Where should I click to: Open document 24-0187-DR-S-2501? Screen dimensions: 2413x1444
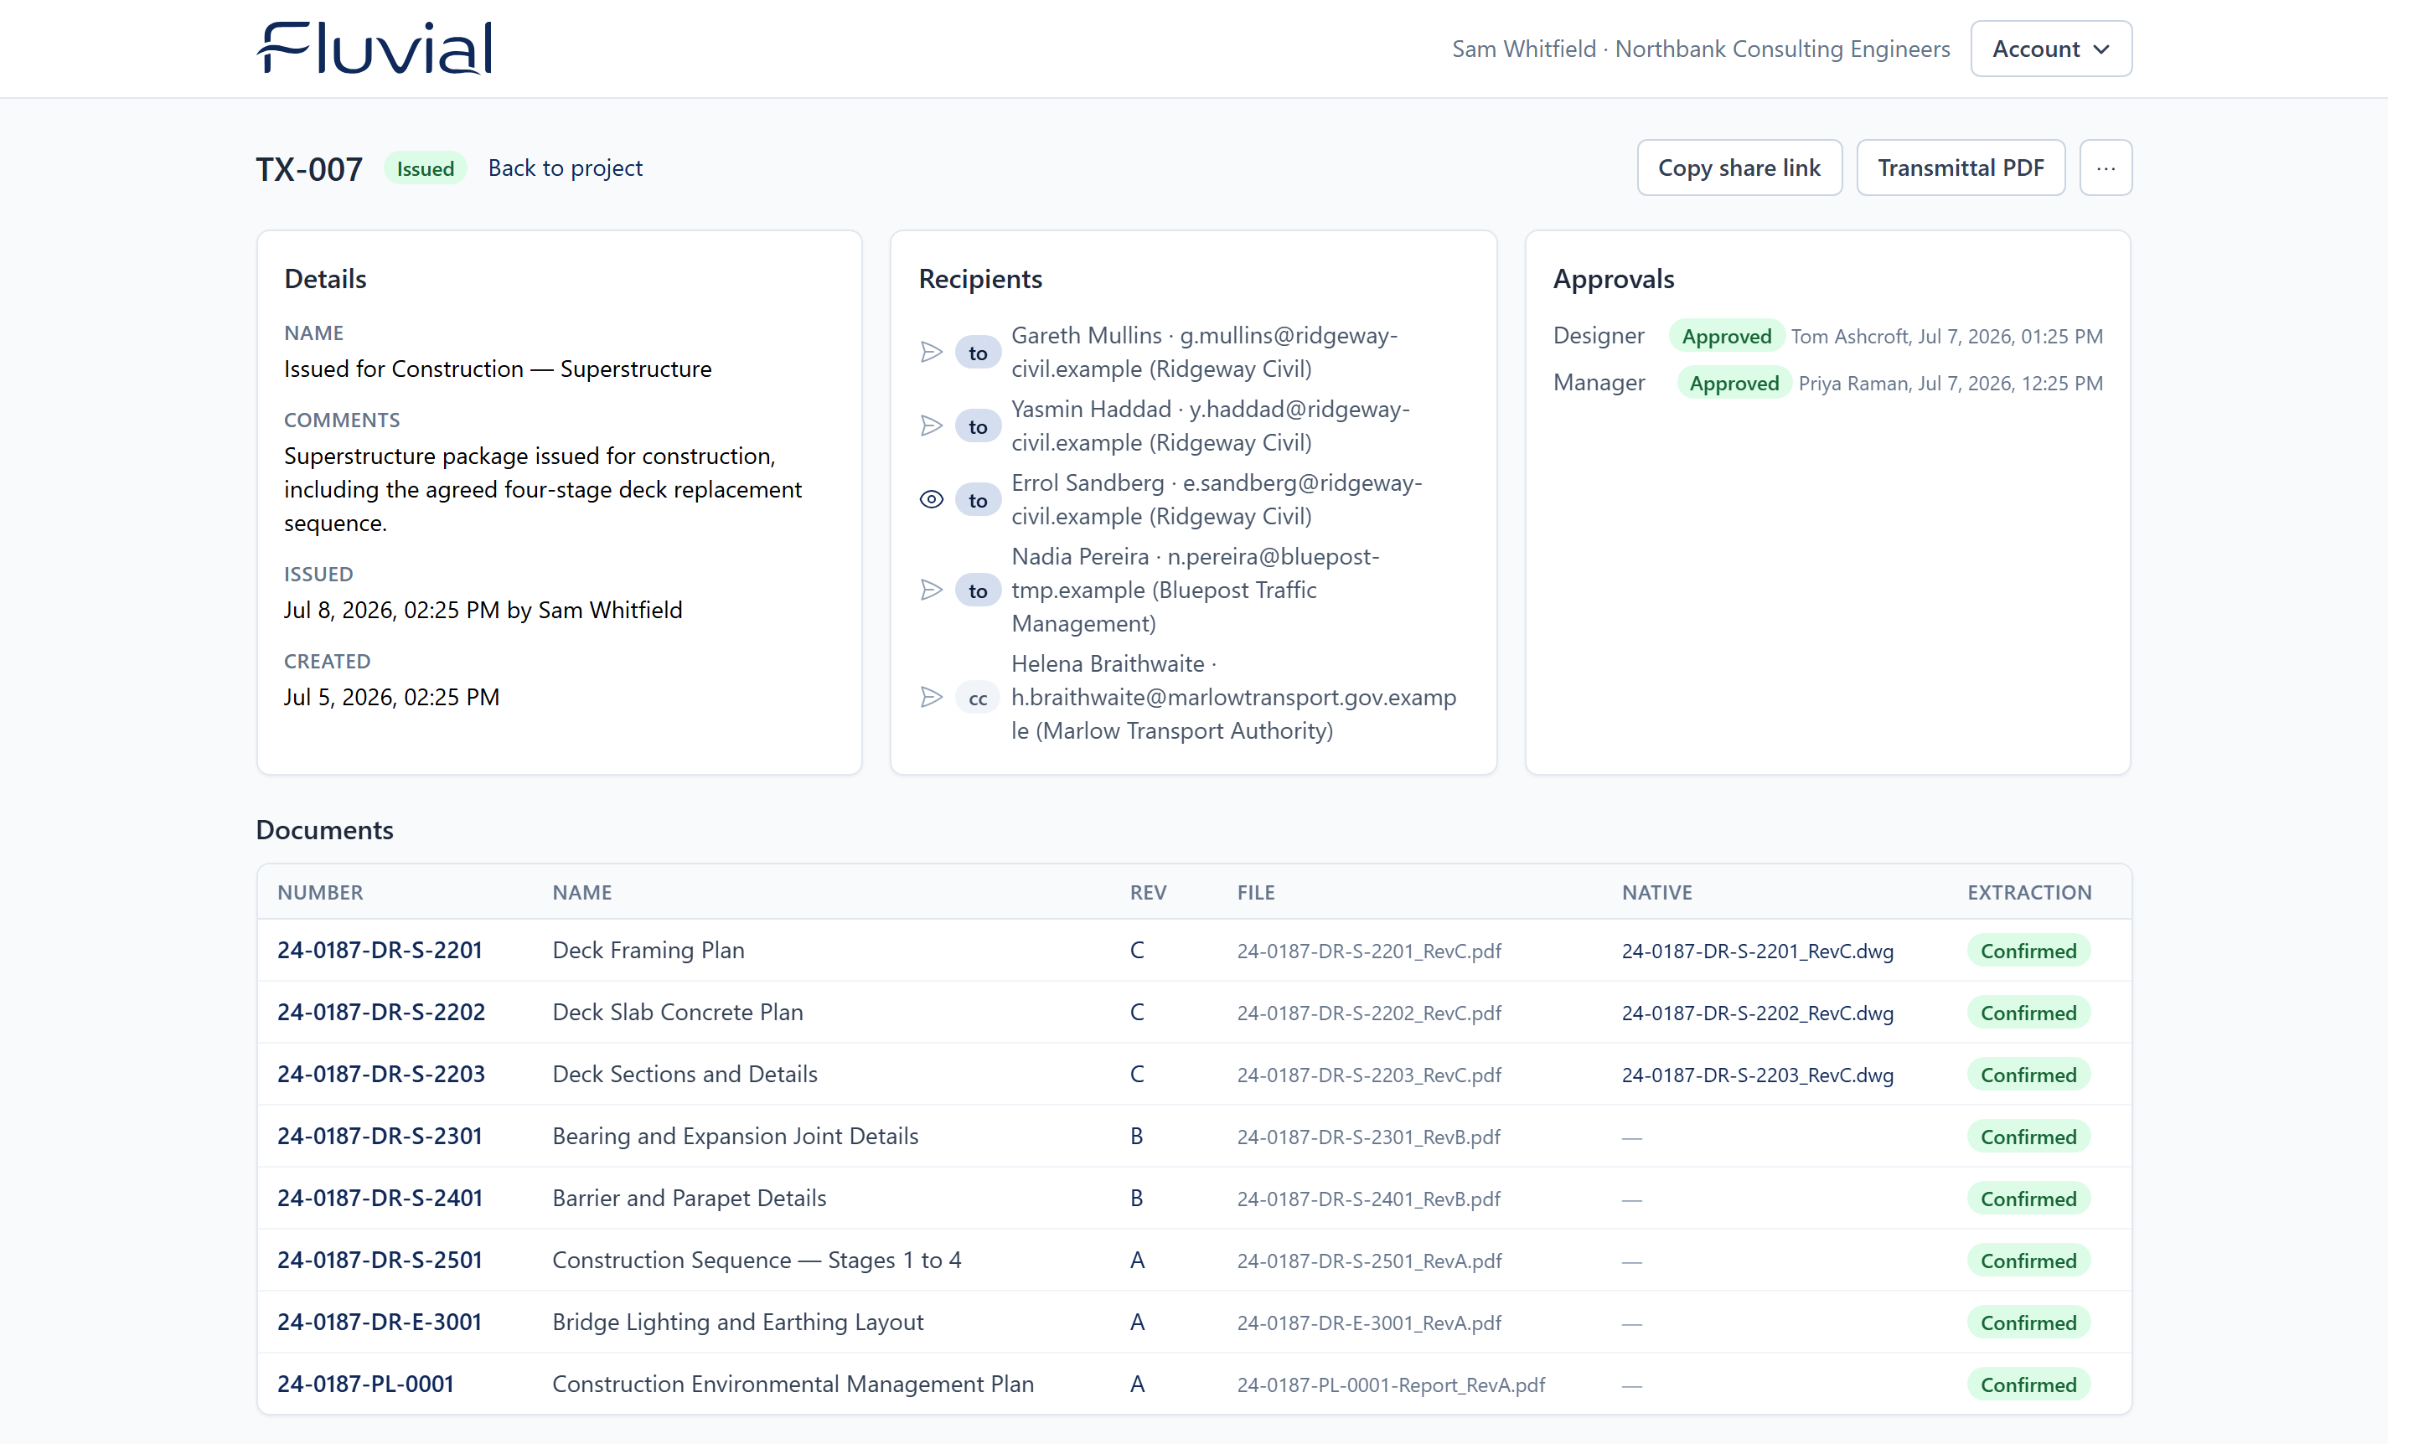point(380,1261)
